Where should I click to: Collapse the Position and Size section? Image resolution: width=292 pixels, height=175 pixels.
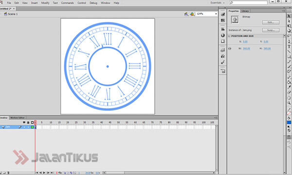point(229,36)
